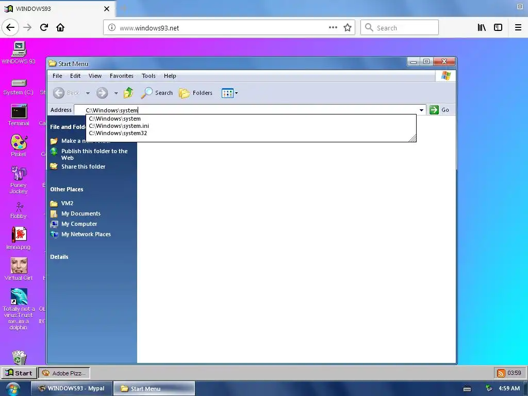Screen dimensions: 528x396
Task: Open browser Library icon
Action: point(482,28)
